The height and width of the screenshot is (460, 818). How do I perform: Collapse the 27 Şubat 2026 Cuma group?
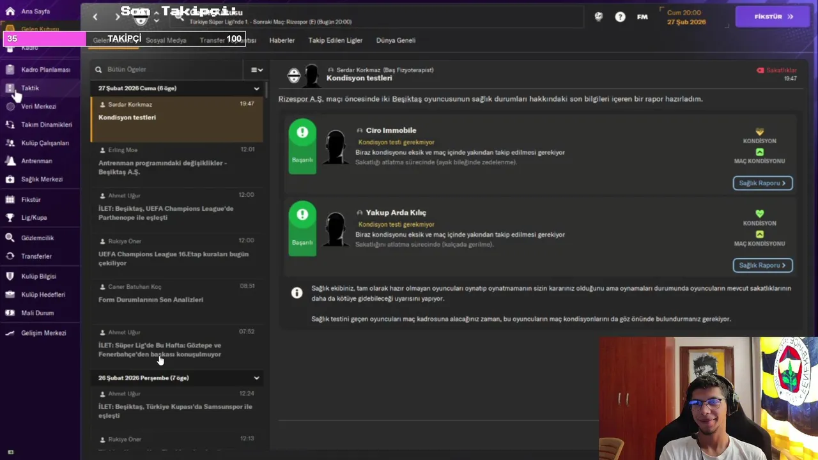[256, 89]
